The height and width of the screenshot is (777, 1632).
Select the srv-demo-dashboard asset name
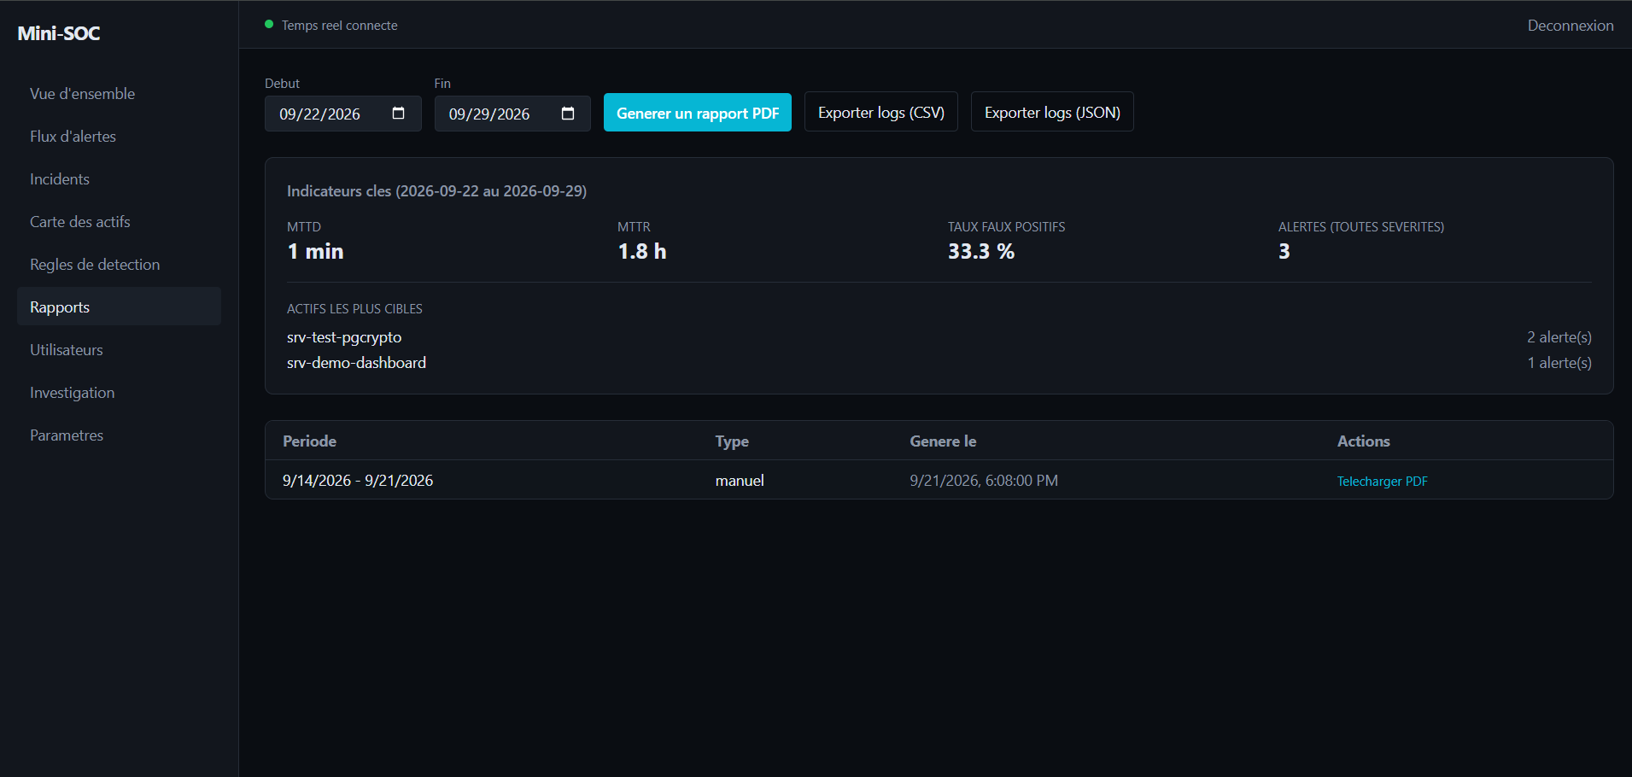[356, 363]
